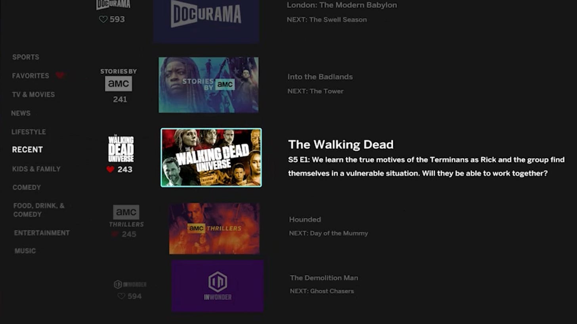The width and height of the screenshot is (577, 324).
Task: Play the Walking Dead Universe thumbnail
Action: [x=211, y=157]
